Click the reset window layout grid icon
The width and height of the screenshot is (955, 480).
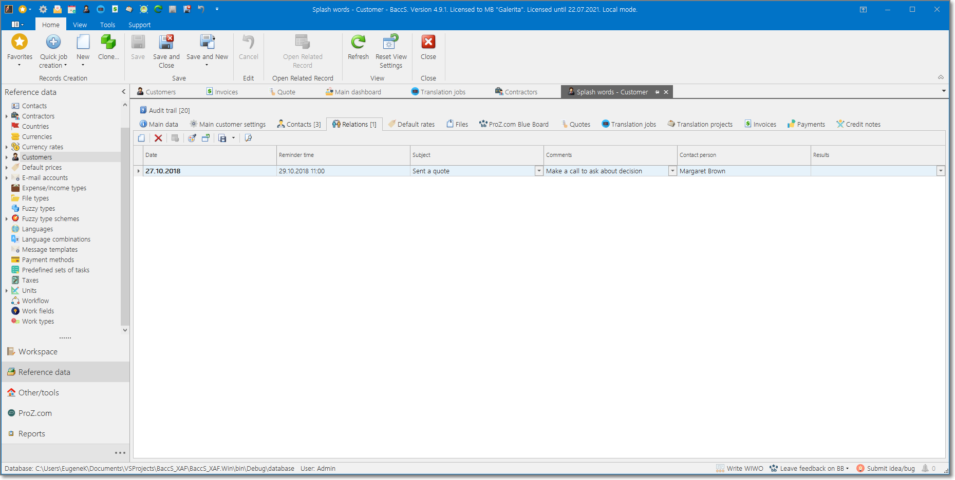tap(205, 138)
